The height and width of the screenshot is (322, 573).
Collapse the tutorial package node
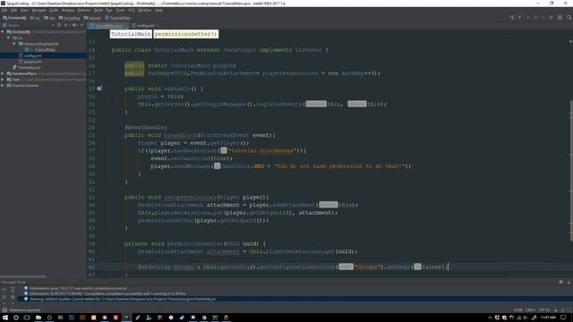click(x=14, y=44)
